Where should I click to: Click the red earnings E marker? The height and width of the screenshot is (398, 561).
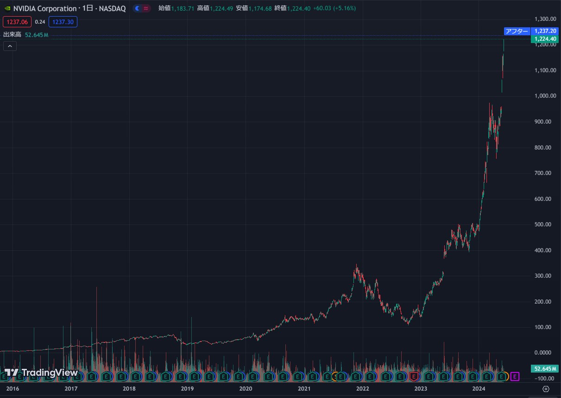coord(413,377)
